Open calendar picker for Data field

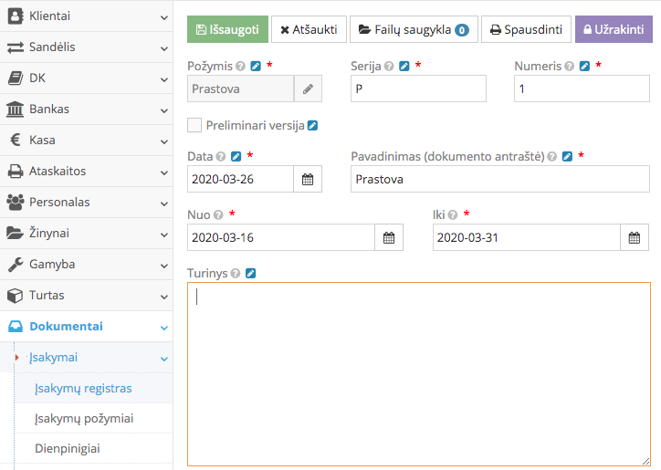308,180
